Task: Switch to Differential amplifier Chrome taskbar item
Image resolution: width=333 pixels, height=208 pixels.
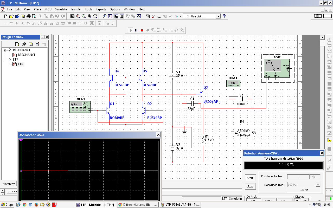Action: tap(138, 205)
